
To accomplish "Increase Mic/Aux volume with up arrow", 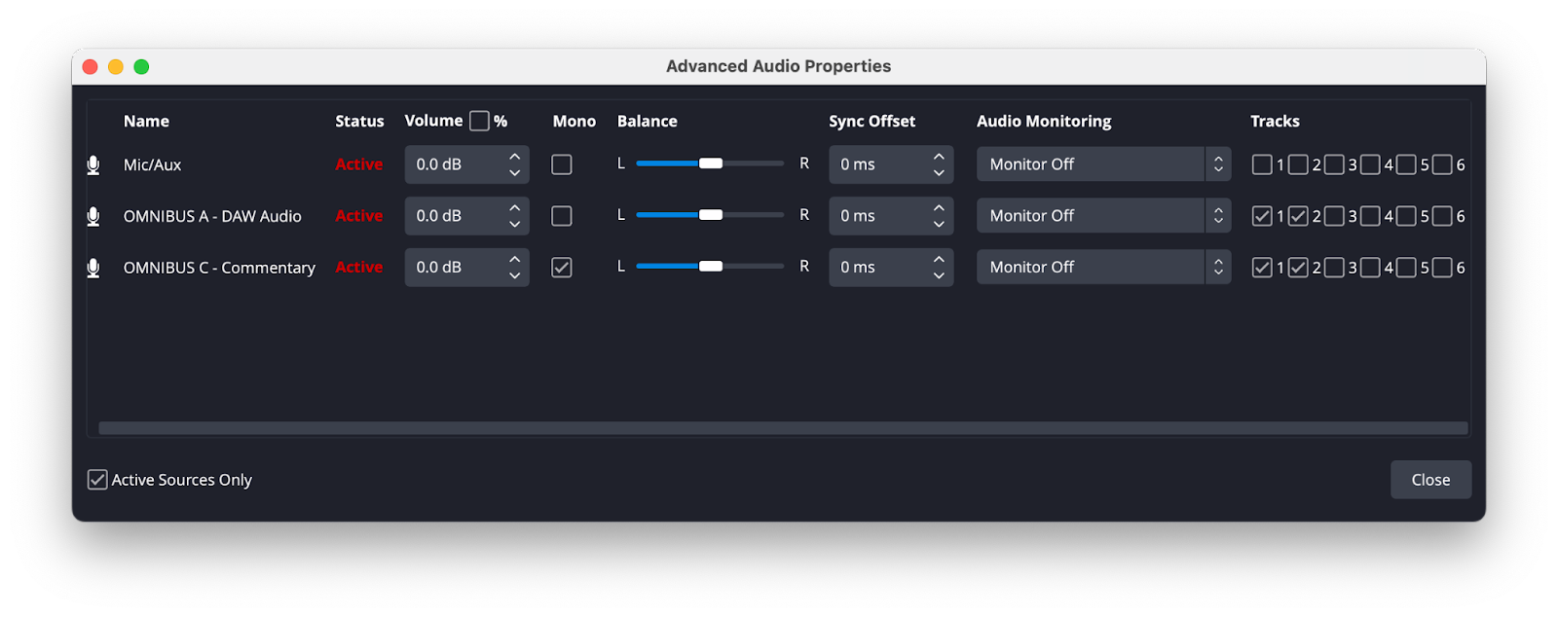I will coord(514,157).
